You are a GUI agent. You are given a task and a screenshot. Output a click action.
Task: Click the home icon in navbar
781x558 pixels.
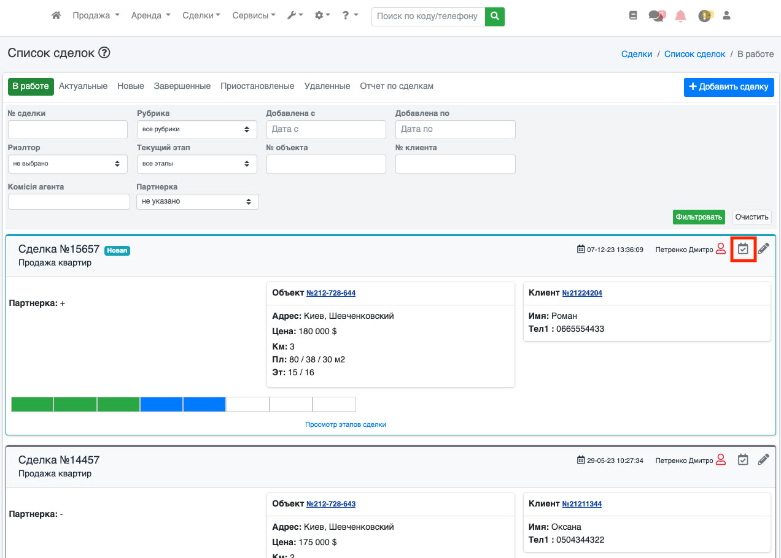[x=56, y=16]
